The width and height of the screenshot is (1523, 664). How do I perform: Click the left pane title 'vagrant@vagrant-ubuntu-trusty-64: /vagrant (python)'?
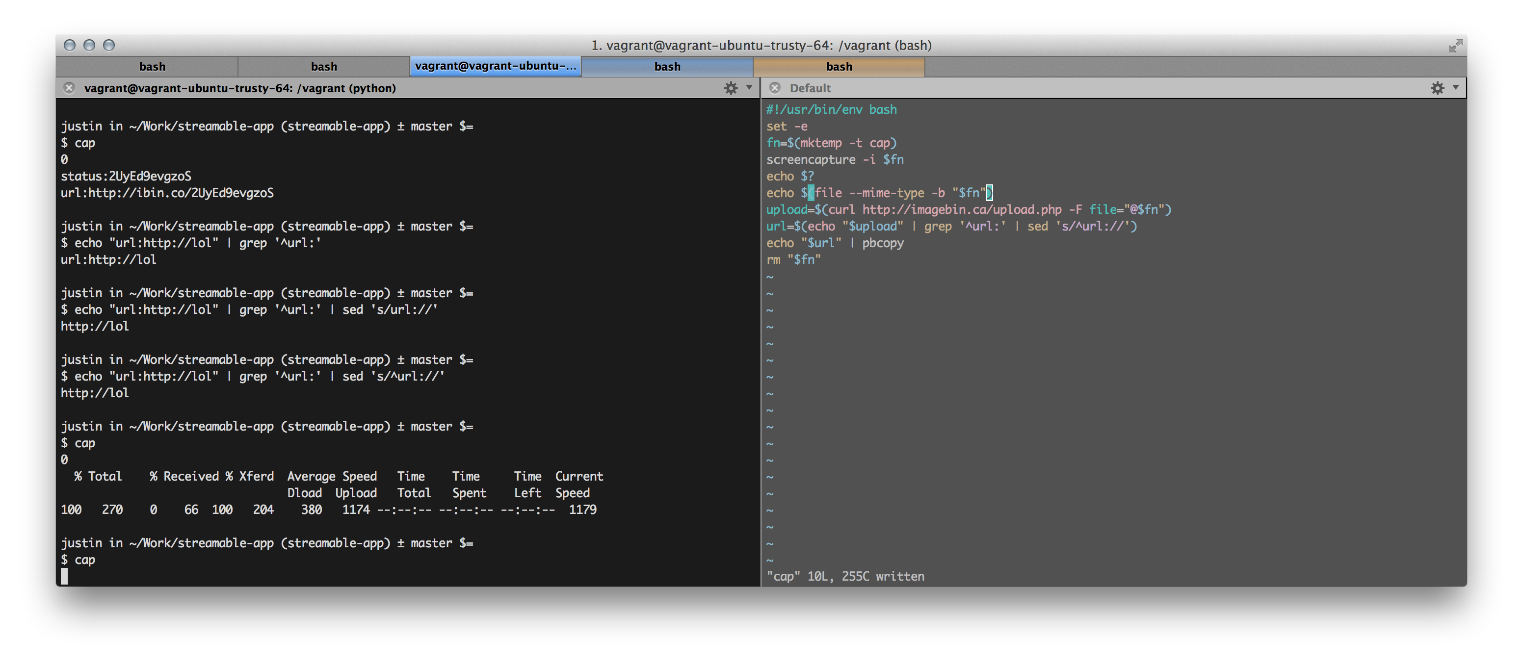(240, 88)
